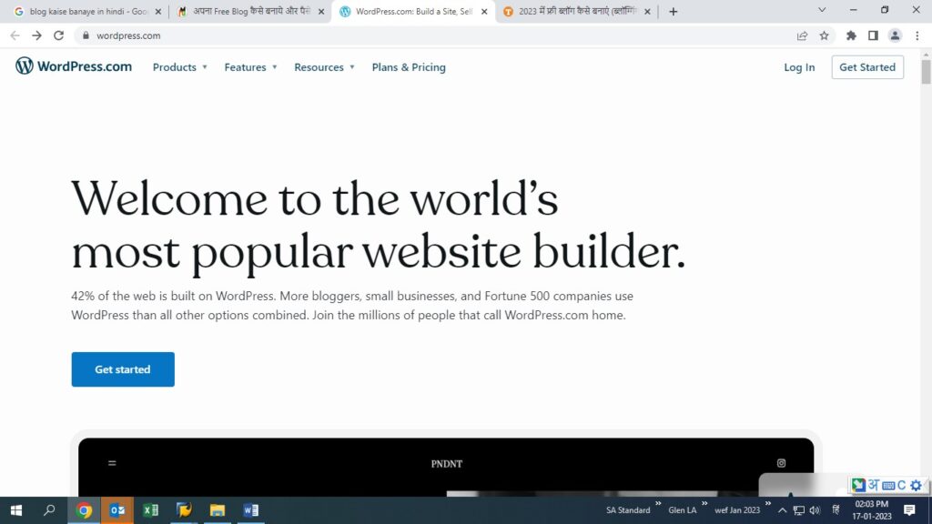
Task: Open Plans & Pricing page
Action: pyautogui.click(x=409, y=67)
